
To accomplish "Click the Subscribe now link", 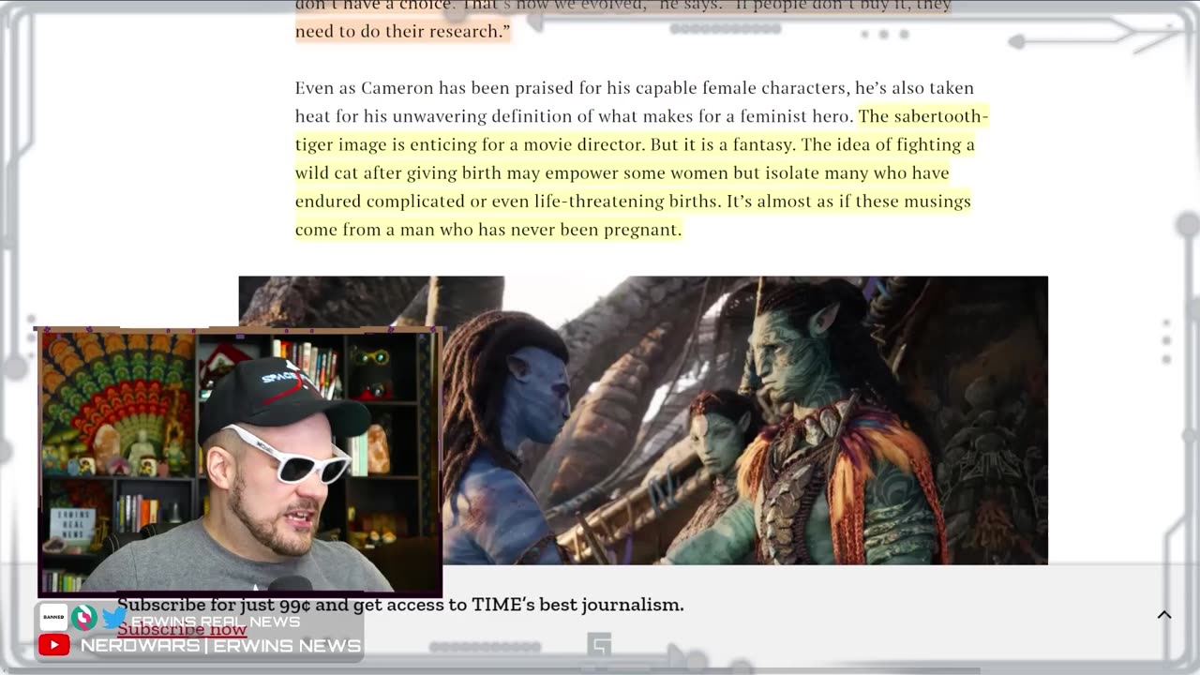I will click(x=182, y=629).
